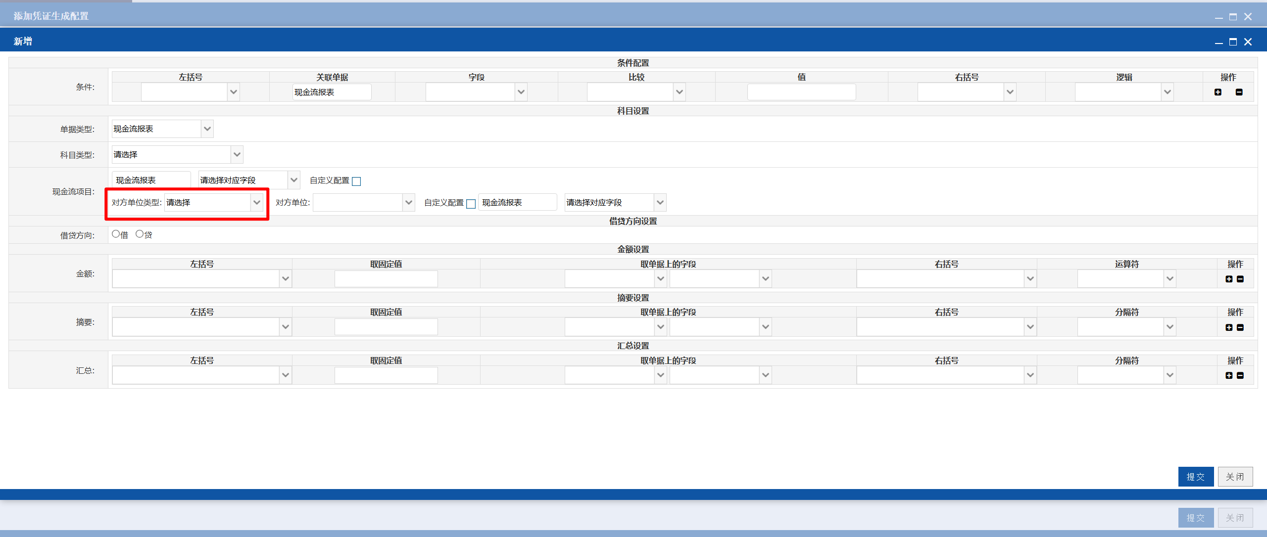Open the 对方单位类型 dropdown
1267x537 pixels.
click(x=214, y=202)
